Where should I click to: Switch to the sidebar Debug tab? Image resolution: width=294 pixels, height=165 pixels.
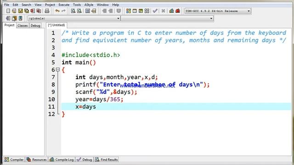point(35,26)
